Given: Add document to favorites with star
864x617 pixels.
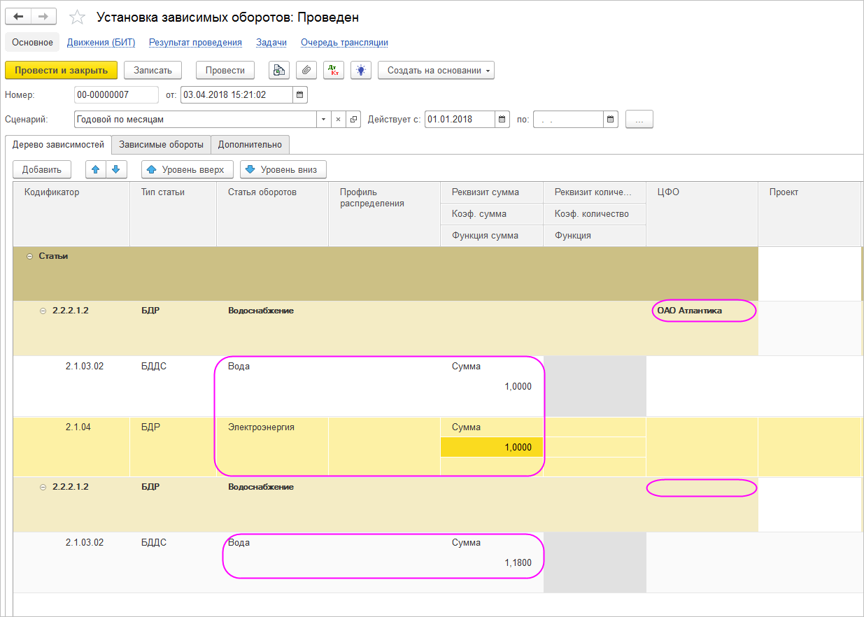Looking at the screenshot, I should coord(77,17).
